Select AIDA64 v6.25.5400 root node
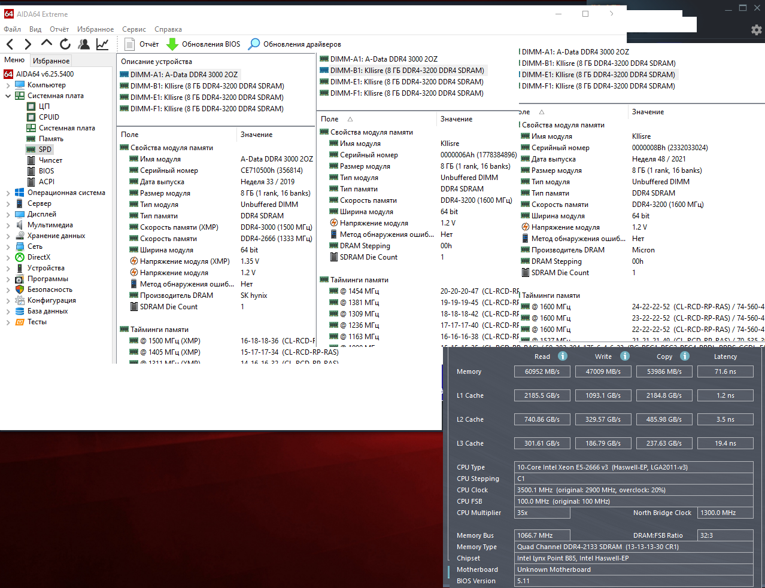The height and width of the screenshot is (588, 765). point(39,74)
